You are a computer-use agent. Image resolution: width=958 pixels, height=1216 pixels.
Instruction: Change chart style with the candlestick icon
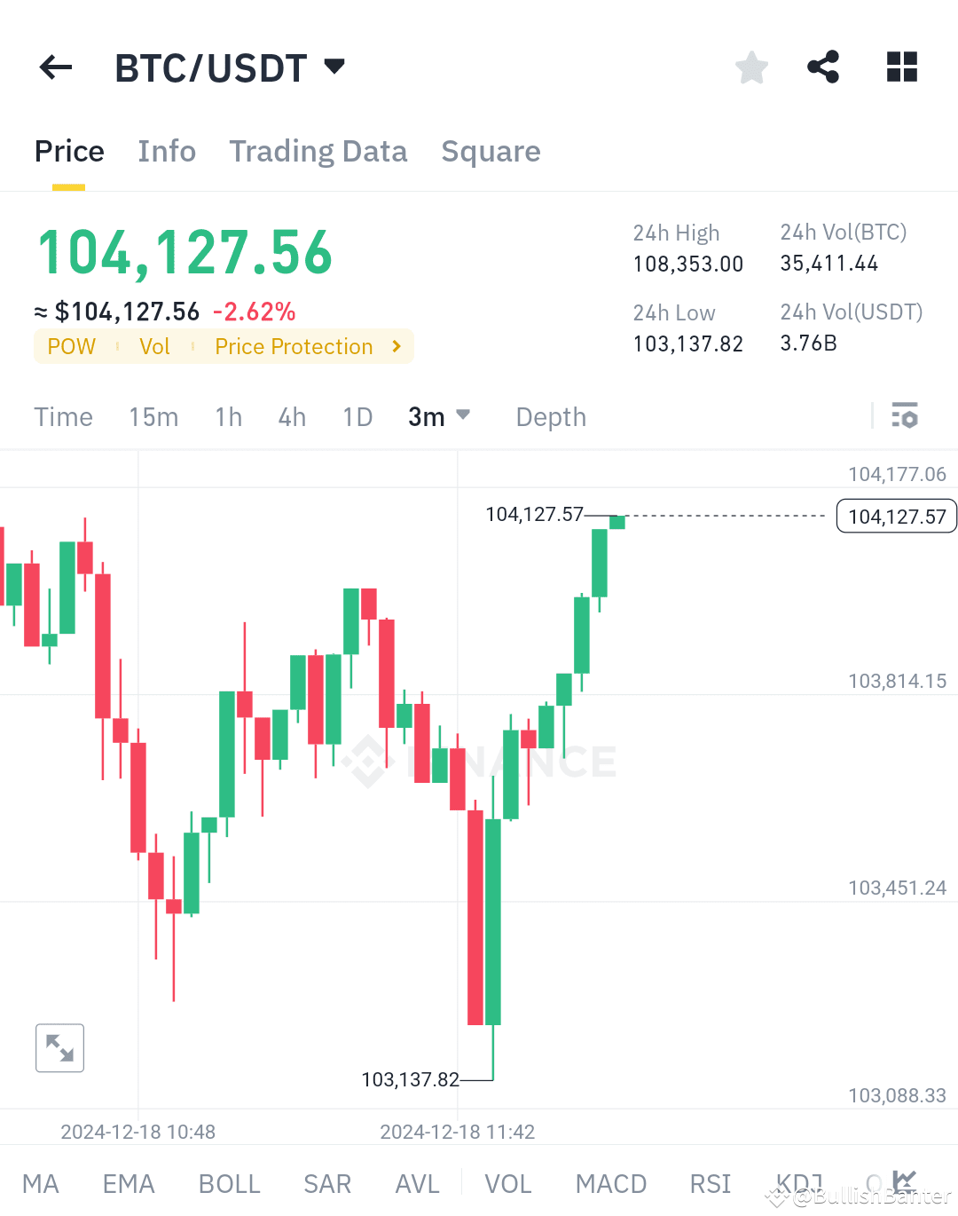coord(905,1182)
